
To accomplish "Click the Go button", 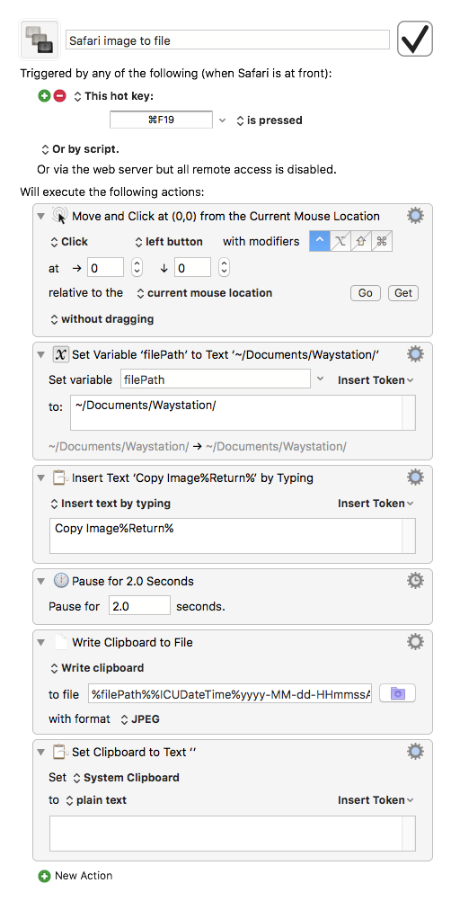I will pyautogui.click(x=366, y=293).
